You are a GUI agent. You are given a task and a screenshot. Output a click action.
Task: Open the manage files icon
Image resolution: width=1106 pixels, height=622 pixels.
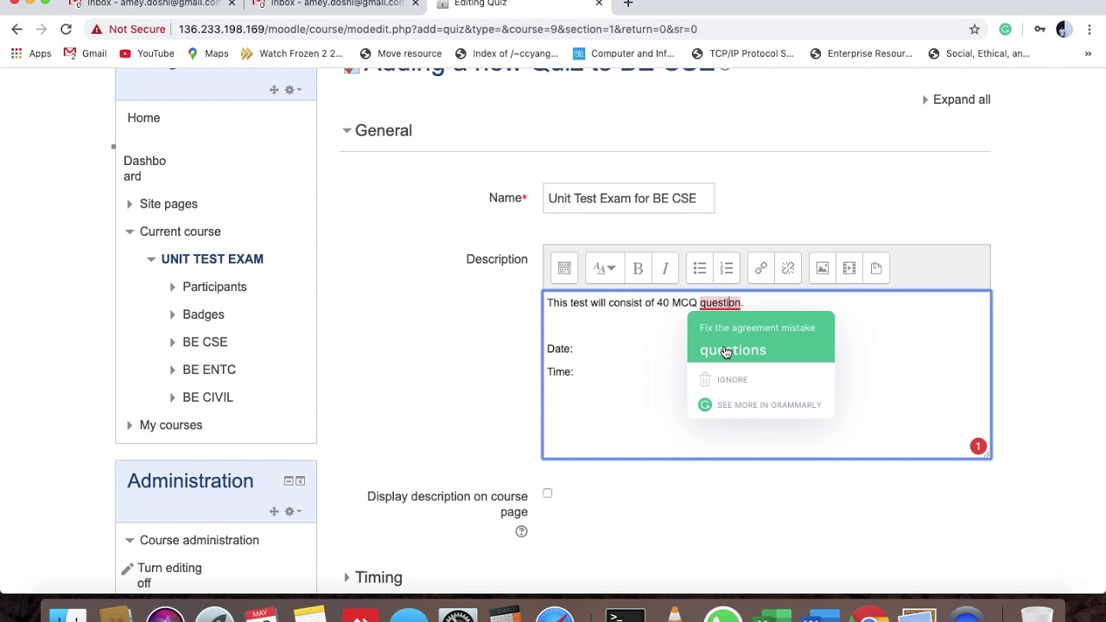876,268
